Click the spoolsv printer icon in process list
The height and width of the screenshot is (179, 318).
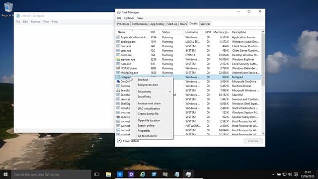click(118, 117)
